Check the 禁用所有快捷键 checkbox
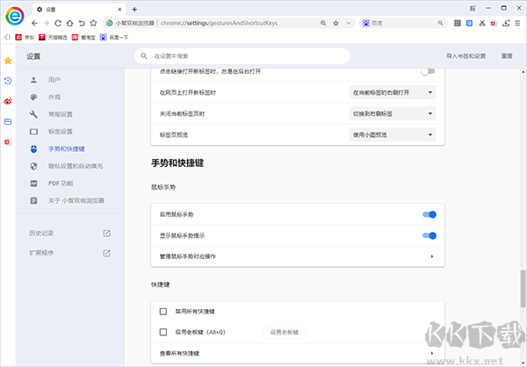Viewport: 527px width, 367px height. (163, 312)
